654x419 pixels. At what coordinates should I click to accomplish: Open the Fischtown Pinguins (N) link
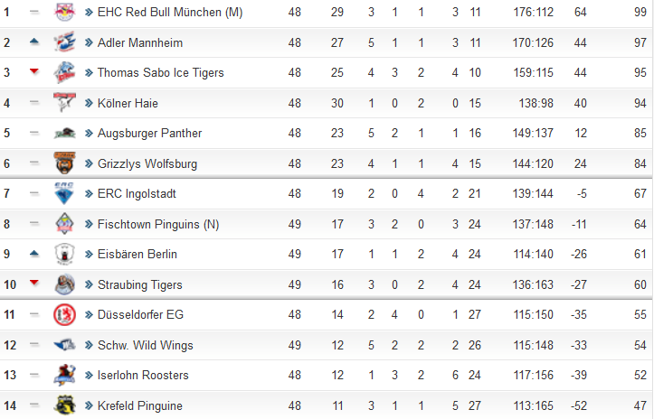pos(158,224)
